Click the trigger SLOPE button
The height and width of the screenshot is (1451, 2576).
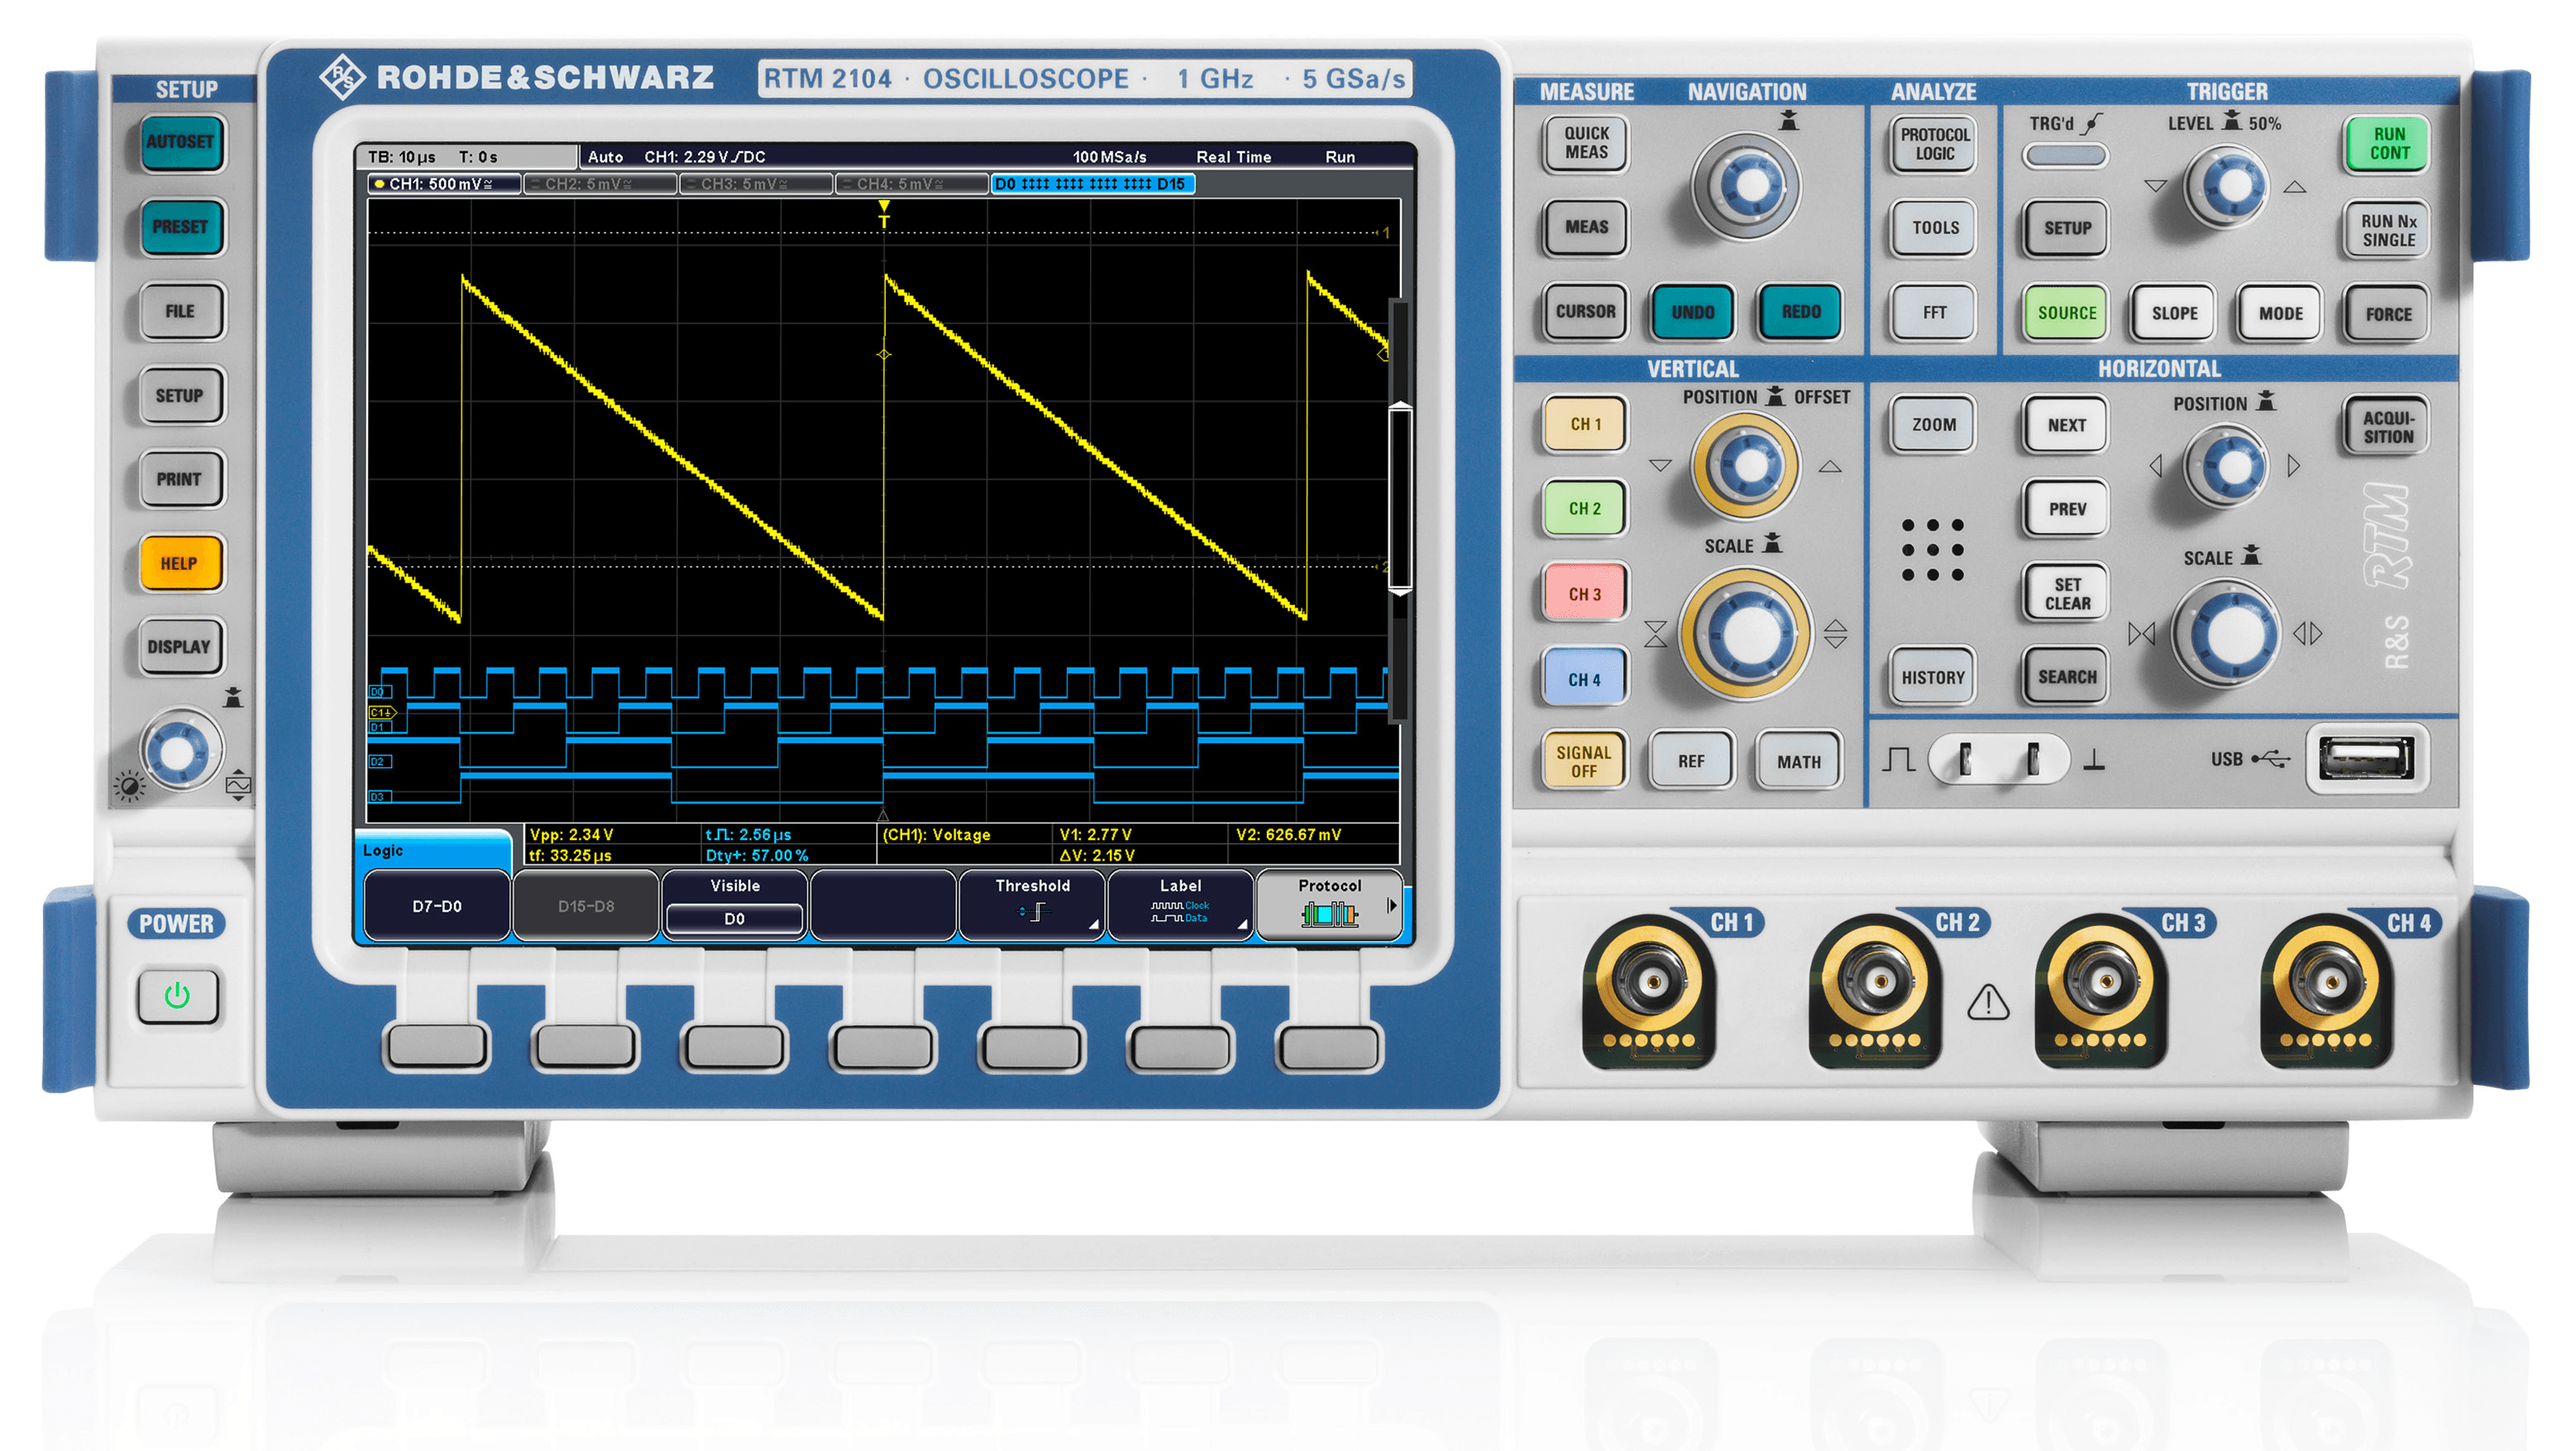(2174, 313)
